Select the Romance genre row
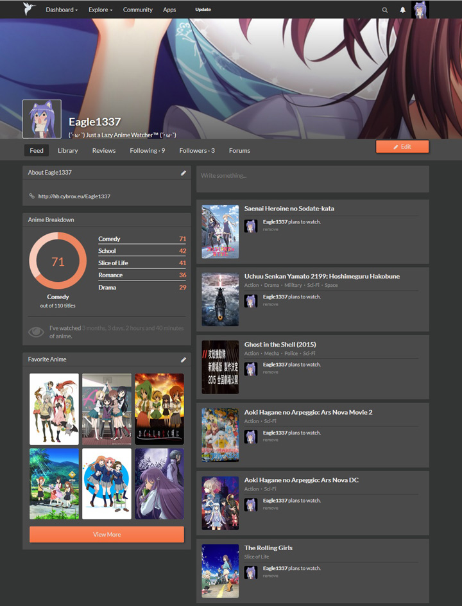462x606 pixels. pos(142,275)
